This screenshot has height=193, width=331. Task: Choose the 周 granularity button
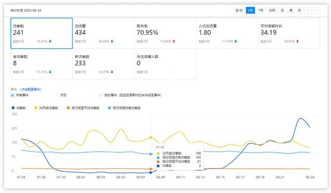click(x=291, y=10)
